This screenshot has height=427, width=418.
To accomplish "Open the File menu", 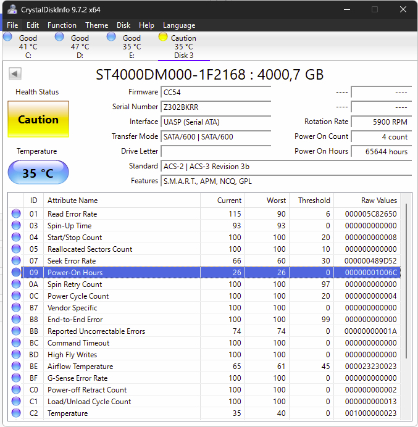I will click(12, 25).
